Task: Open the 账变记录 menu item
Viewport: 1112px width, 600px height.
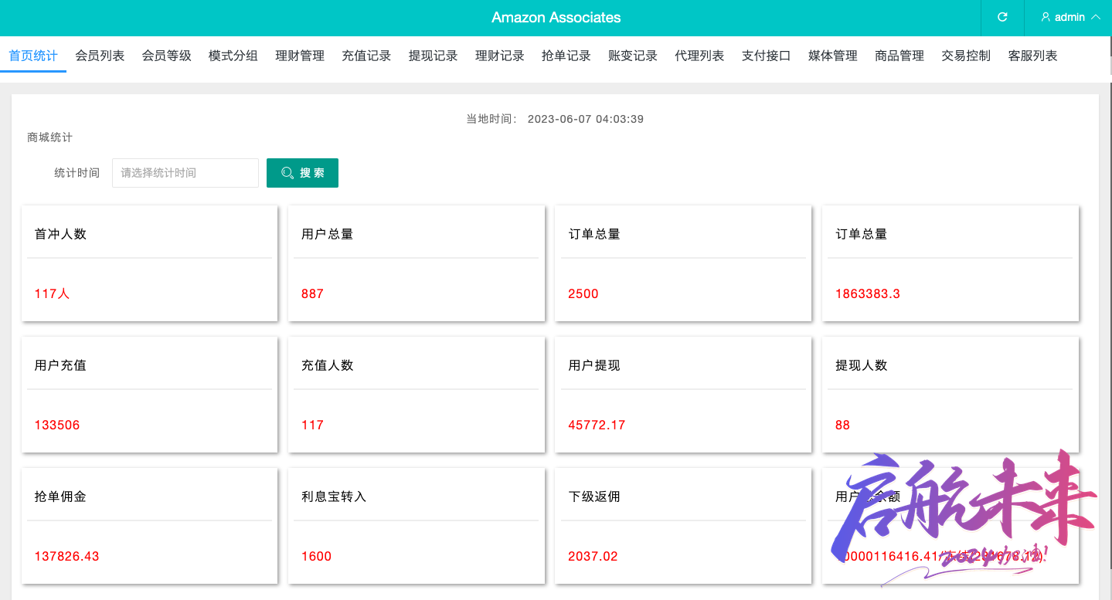Action: pos(633,56)
